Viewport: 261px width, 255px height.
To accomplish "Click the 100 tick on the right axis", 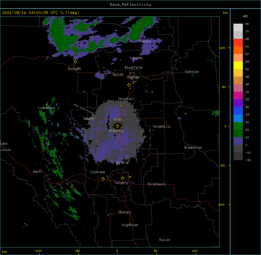I will pos(222,48).
